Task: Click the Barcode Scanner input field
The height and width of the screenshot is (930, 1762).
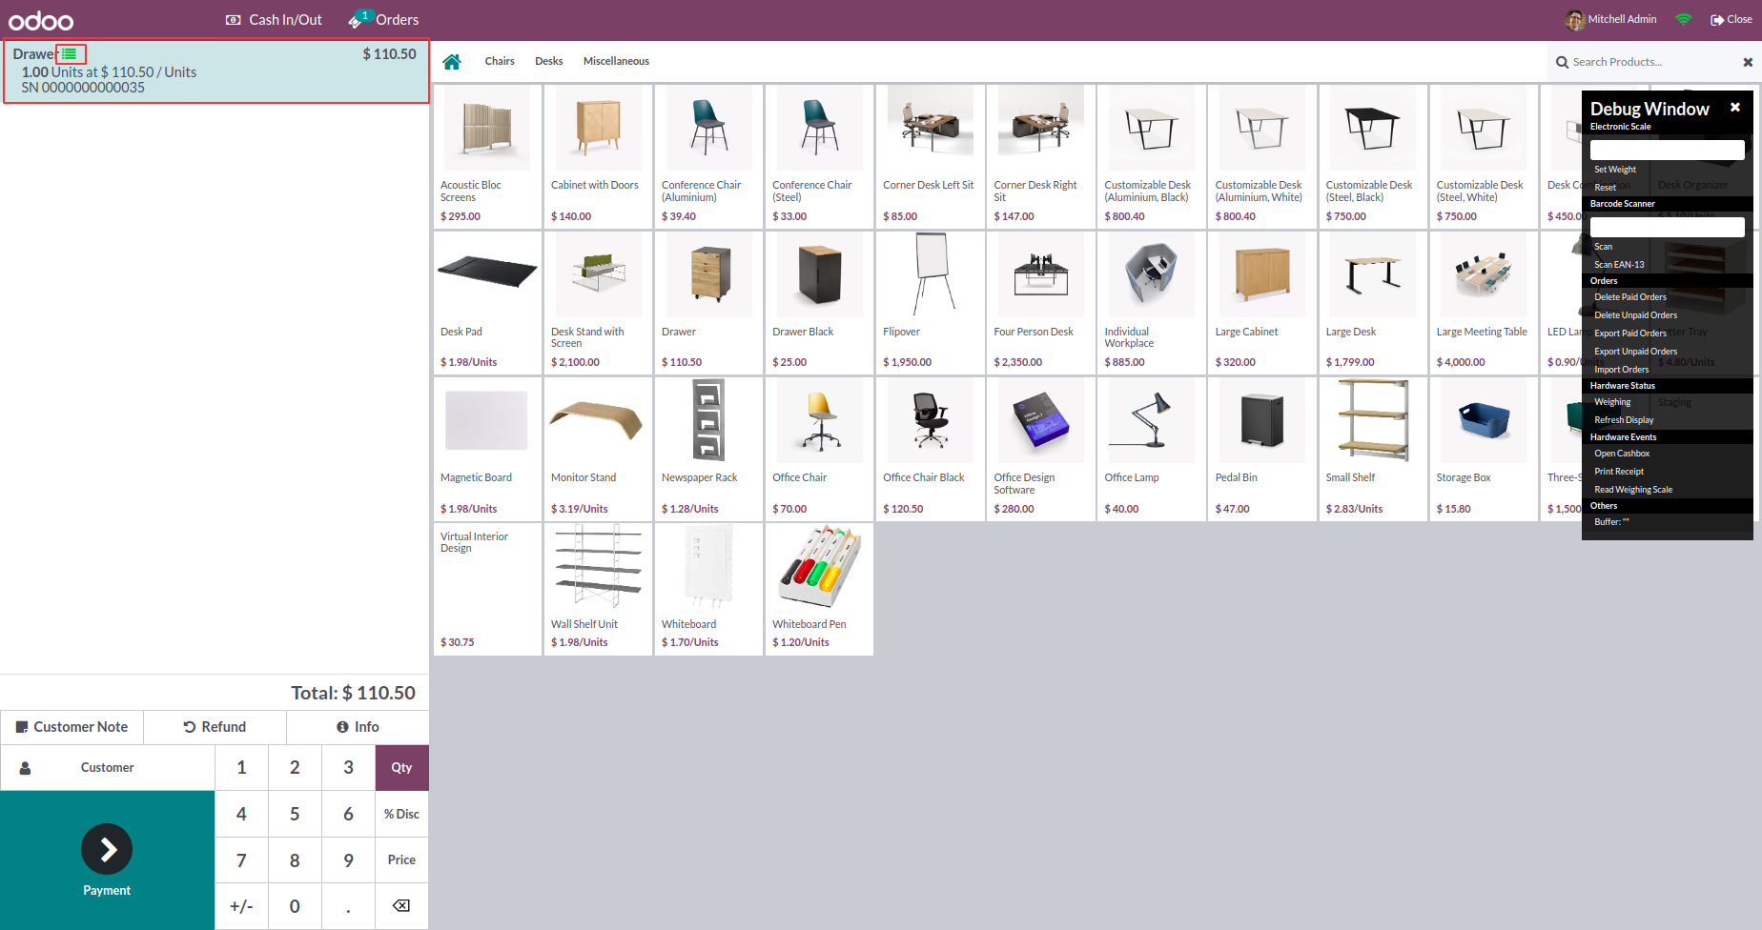Action: 1667,227
